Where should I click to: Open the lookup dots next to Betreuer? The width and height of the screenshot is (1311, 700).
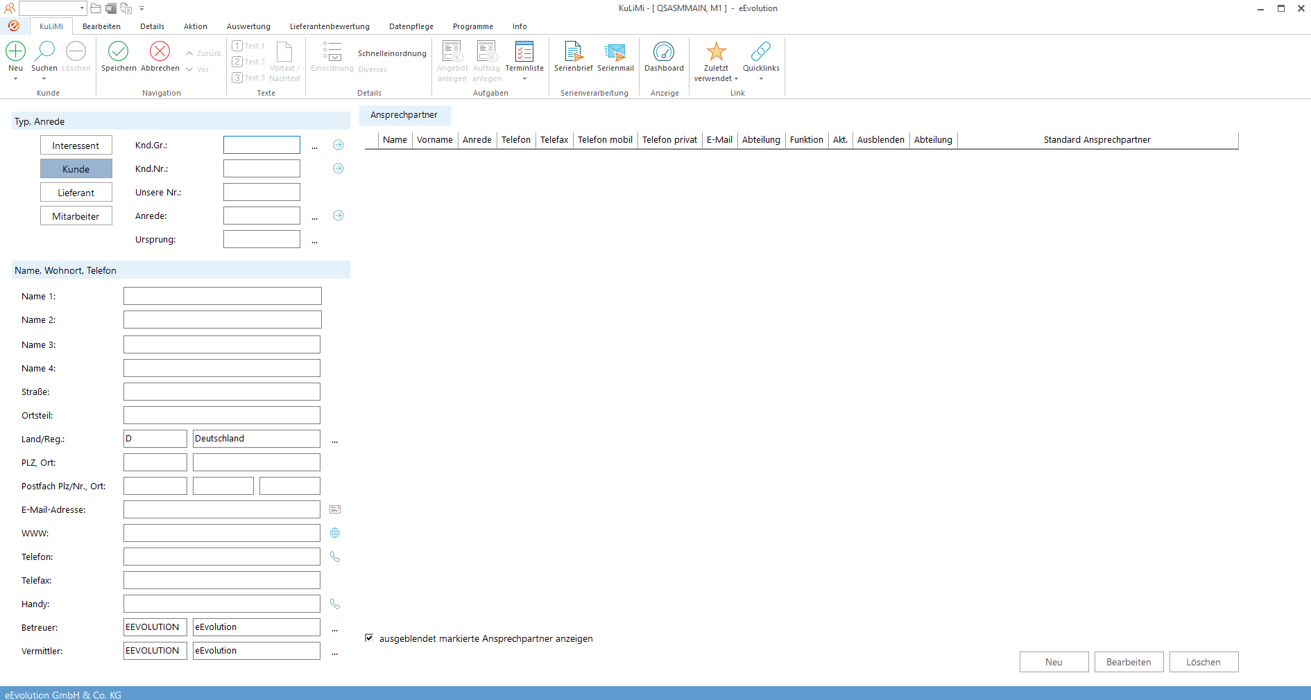pos(334,629)
